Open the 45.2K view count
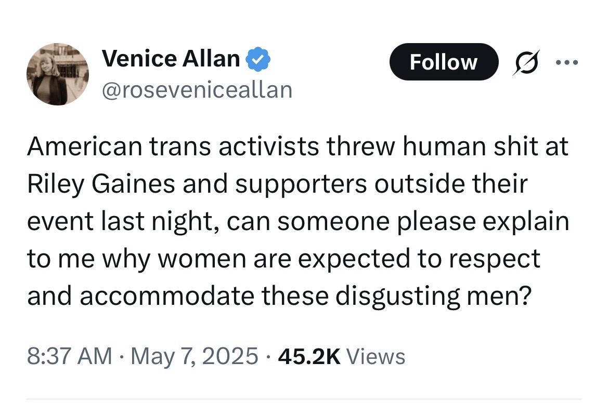The height and width of the screenshot is (403, 608). [309, 357]
